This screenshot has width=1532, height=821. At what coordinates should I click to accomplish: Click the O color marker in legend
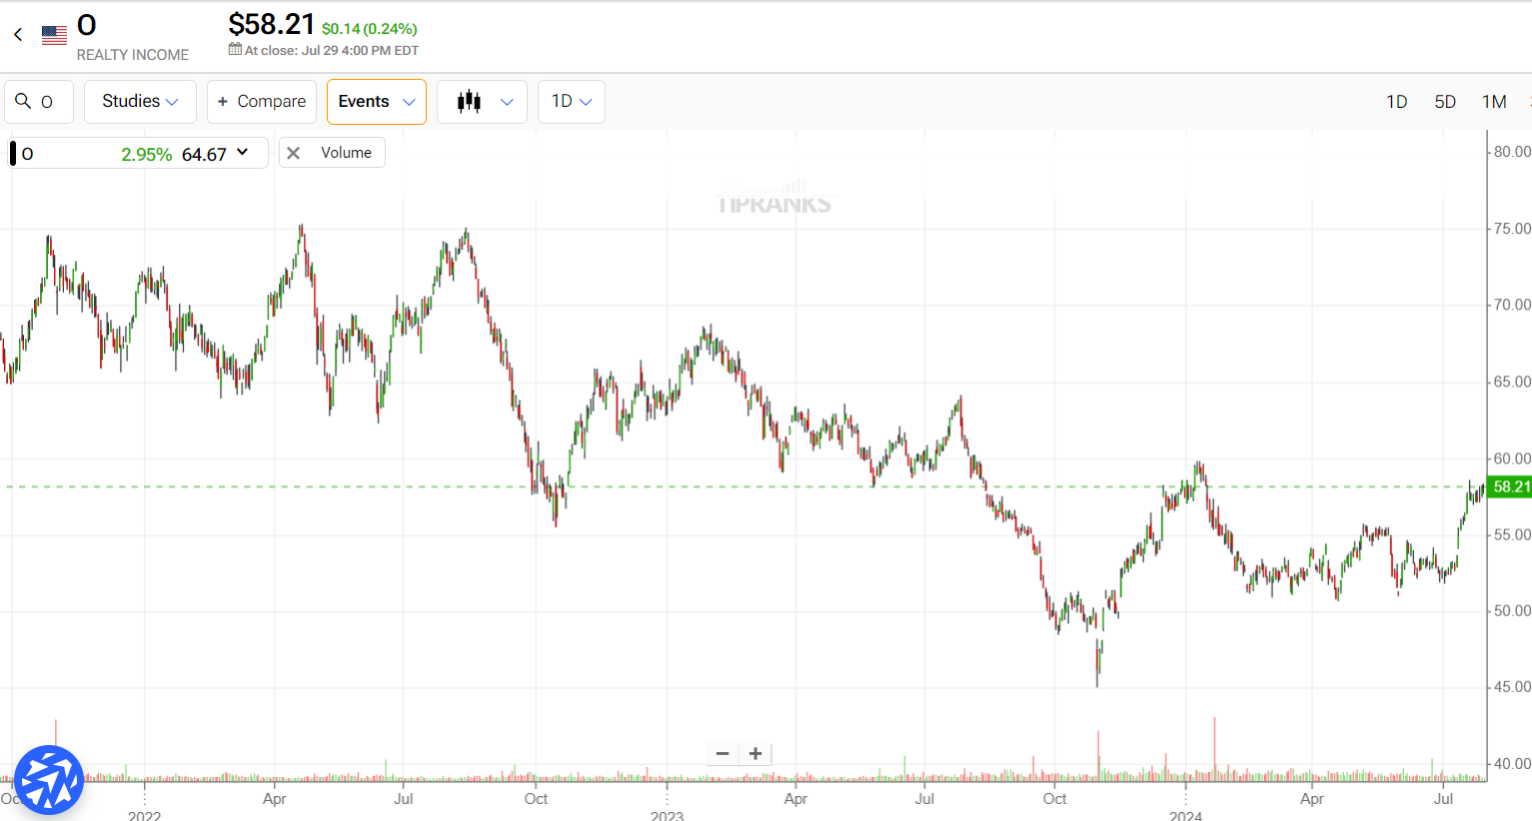pos(13,154)
